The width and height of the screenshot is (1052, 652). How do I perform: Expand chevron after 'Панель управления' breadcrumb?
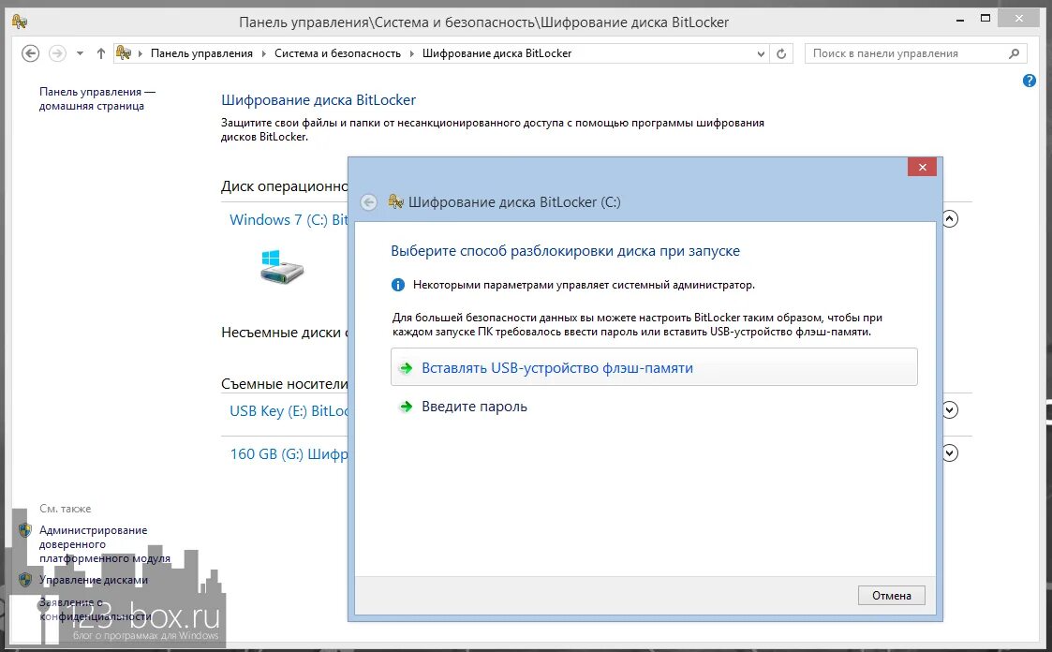point(263,53)
